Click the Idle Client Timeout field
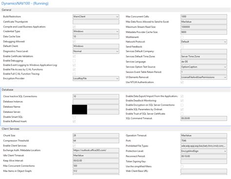 96,156
